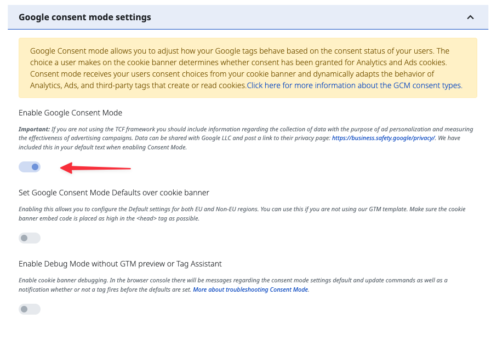Click the 'Google consent mode settings' header title
The height and width of the screenshot is (342, 497).
point(84,17)
